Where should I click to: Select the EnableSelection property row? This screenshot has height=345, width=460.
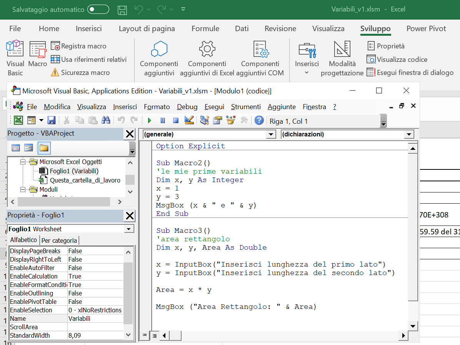pyautogui.click(x=66, y=310)
